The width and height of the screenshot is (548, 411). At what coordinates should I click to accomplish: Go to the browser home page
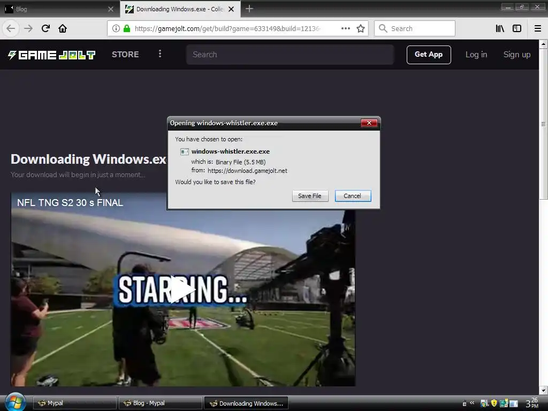click(63, 28)
